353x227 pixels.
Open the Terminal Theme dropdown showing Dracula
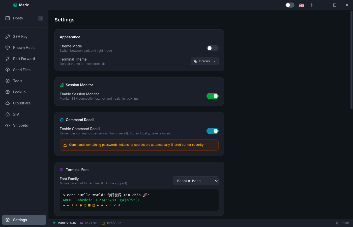pos(204,61)
